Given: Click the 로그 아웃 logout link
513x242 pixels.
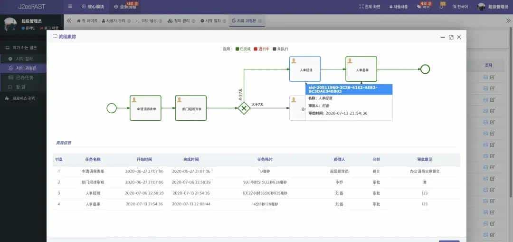Looking at the screenshot, I should coord(49,28).
